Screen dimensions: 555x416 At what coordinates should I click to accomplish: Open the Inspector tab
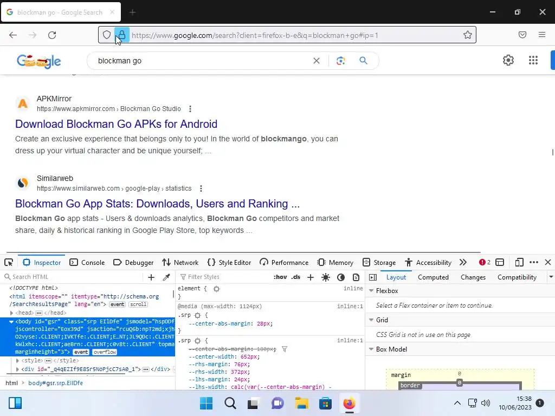pyautogui.click(x=42, y=263)
